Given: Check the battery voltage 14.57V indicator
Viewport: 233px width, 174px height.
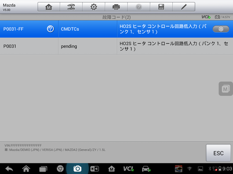Looking at the screenshot, I should click(222, 17).
